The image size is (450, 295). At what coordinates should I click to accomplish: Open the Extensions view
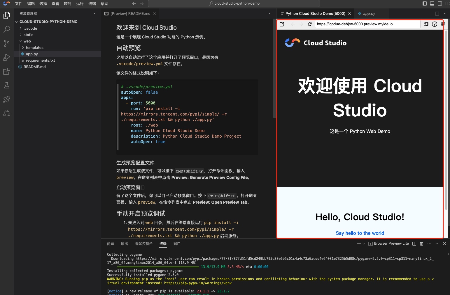(x=7, y=71)
